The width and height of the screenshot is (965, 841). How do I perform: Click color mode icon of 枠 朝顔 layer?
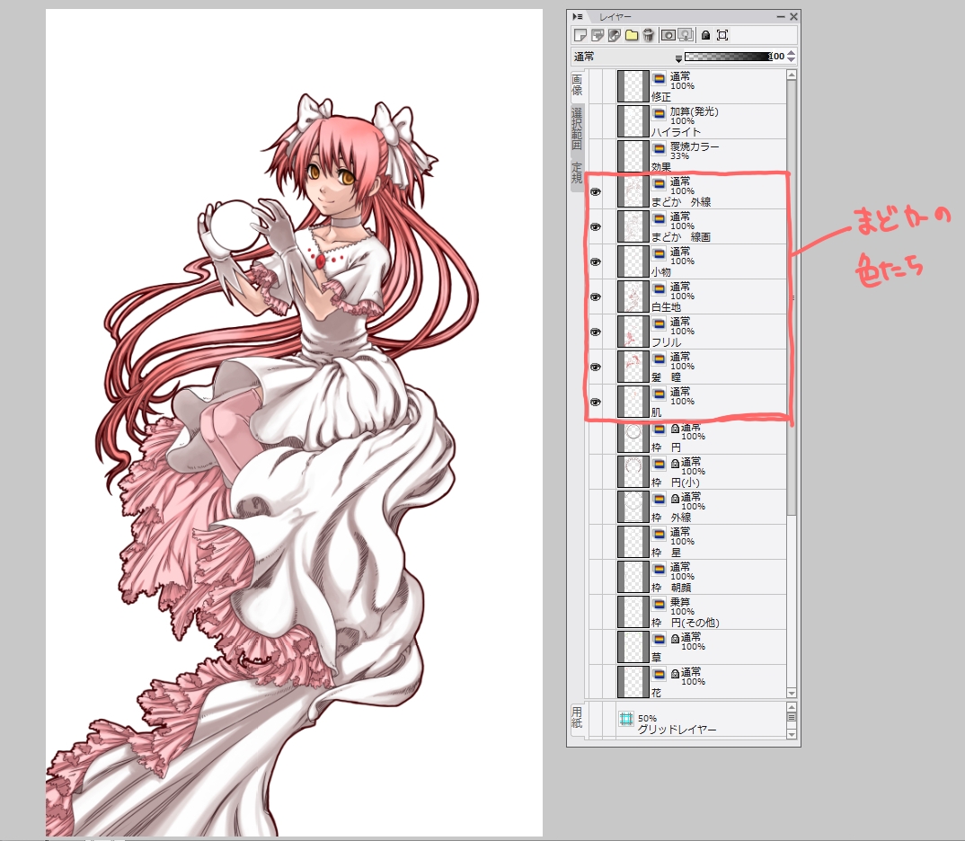tap(659, 569)
